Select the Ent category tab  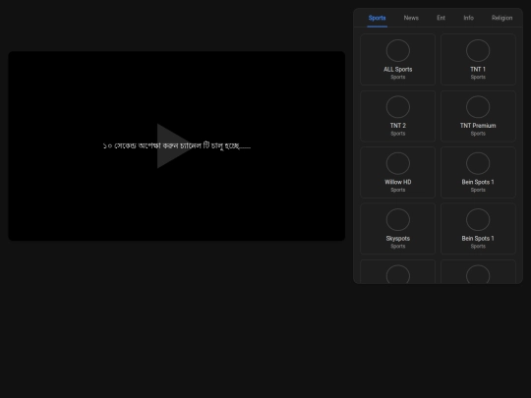pyautogui.click(x=441, y=18)
